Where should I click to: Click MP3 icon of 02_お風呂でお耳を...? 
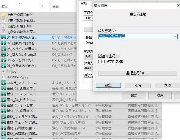tap(3, 43)
